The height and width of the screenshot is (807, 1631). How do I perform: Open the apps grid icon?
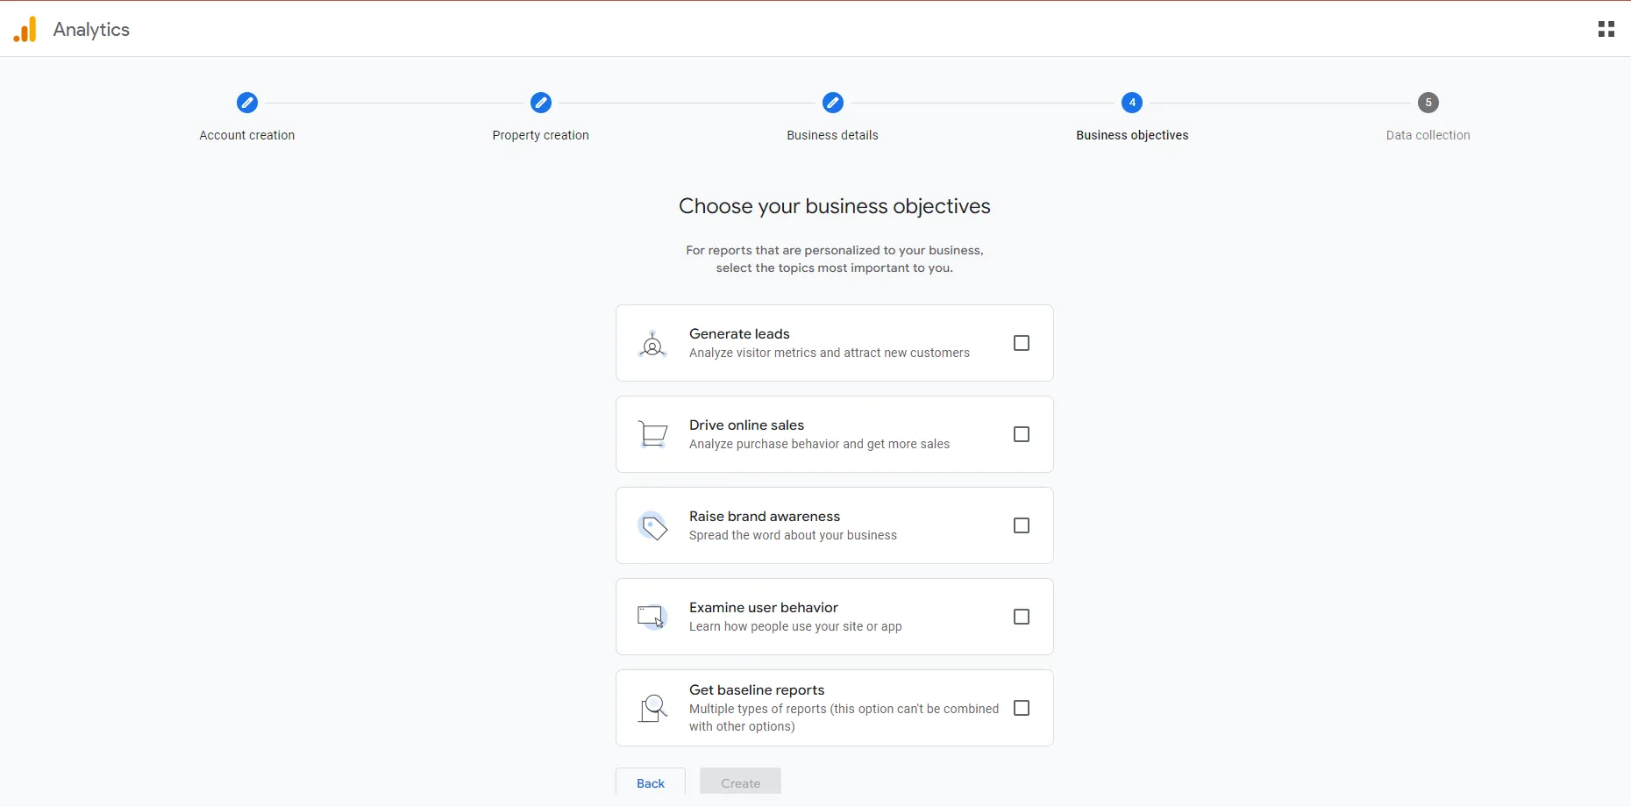pos(1606,30)
